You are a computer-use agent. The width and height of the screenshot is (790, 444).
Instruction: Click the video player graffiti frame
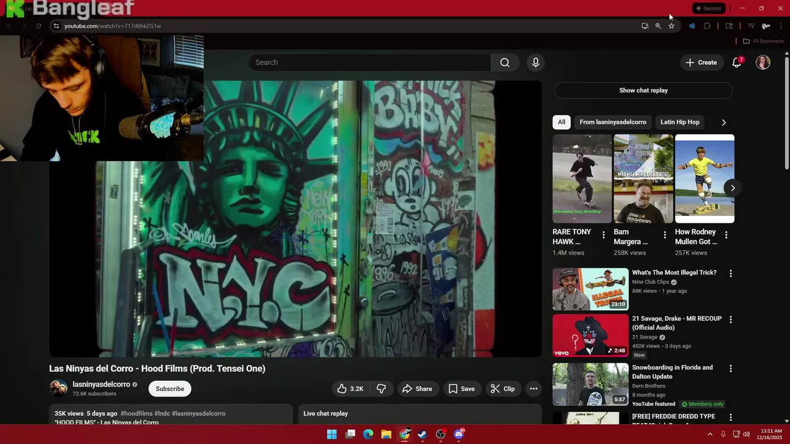(x=296, y=219)
